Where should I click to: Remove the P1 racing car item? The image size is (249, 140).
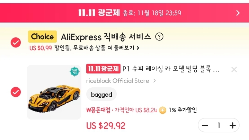click(234, 70)
